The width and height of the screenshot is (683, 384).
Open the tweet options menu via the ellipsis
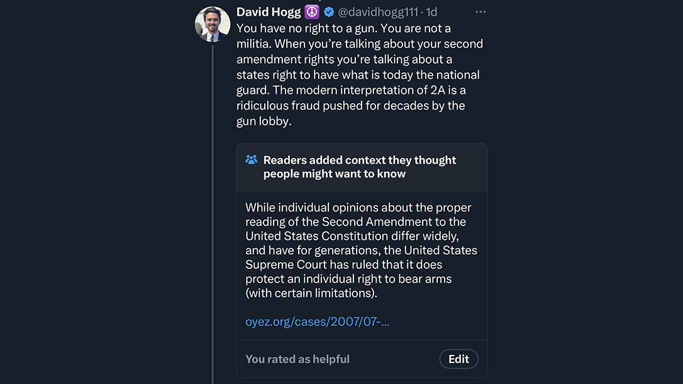point(481,11)
